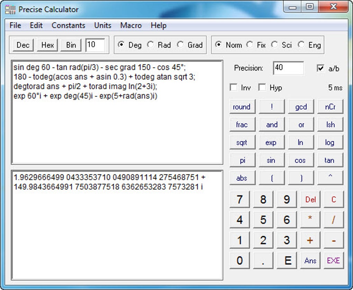
Task: Switch to Bin number base
Action: [x=71, y=45]
